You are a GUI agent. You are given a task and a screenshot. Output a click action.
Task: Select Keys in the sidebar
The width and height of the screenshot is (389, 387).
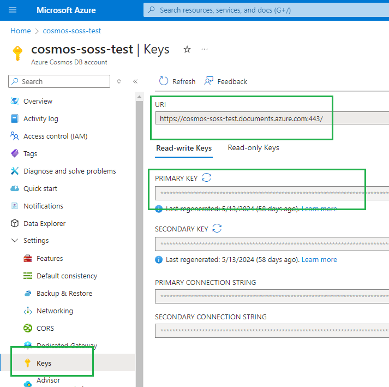click(x=44, y=363)
